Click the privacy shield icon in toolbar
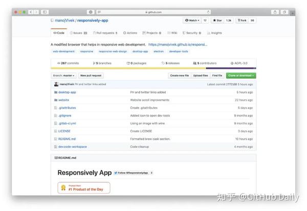The width and height of the screenshot is (307, 211). (91, 12)
